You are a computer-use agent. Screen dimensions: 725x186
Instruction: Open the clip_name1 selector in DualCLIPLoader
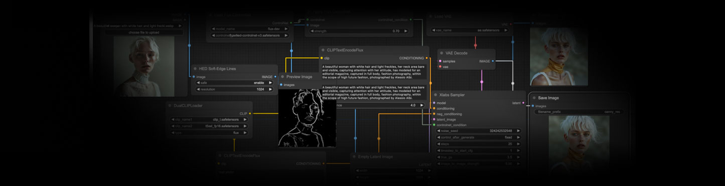[x=209, y=119]
